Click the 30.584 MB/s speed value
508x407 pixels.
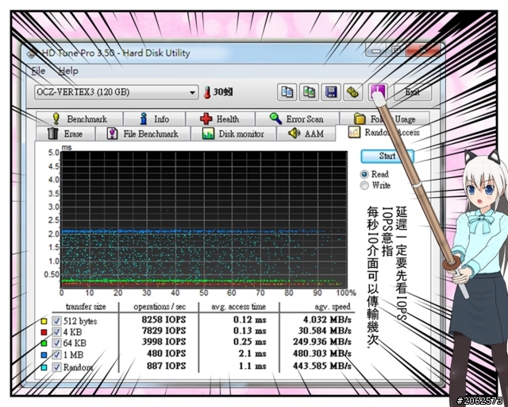325,331
